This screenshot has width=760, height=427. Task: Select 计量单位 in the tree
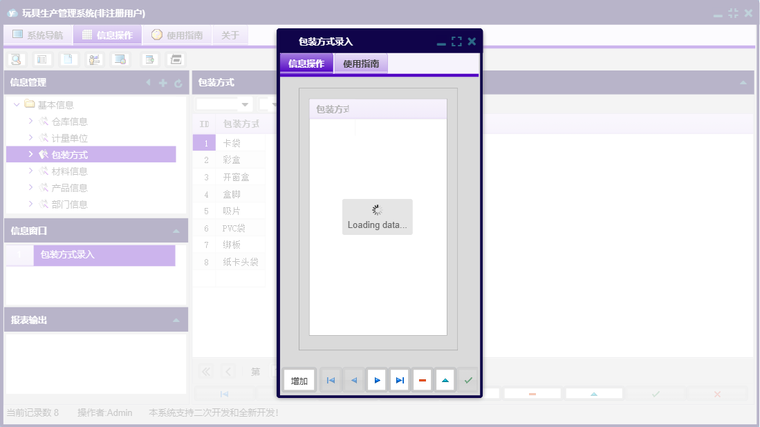69,138
